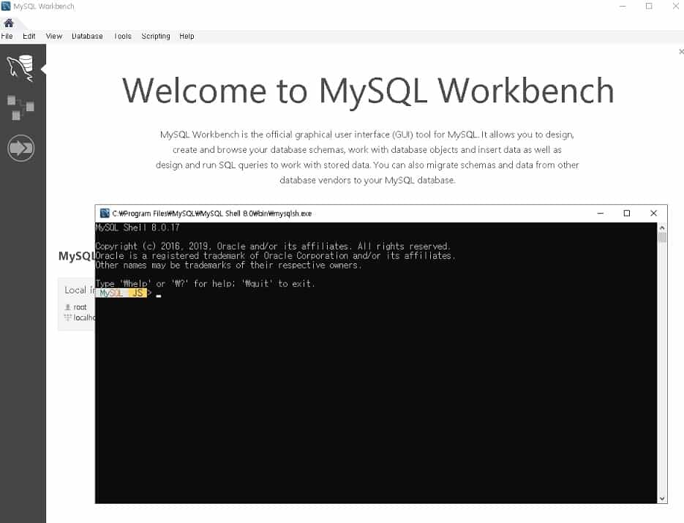
Task: Click the mysqlsh.exe console window icon
Action: click(x=104, y=214)
